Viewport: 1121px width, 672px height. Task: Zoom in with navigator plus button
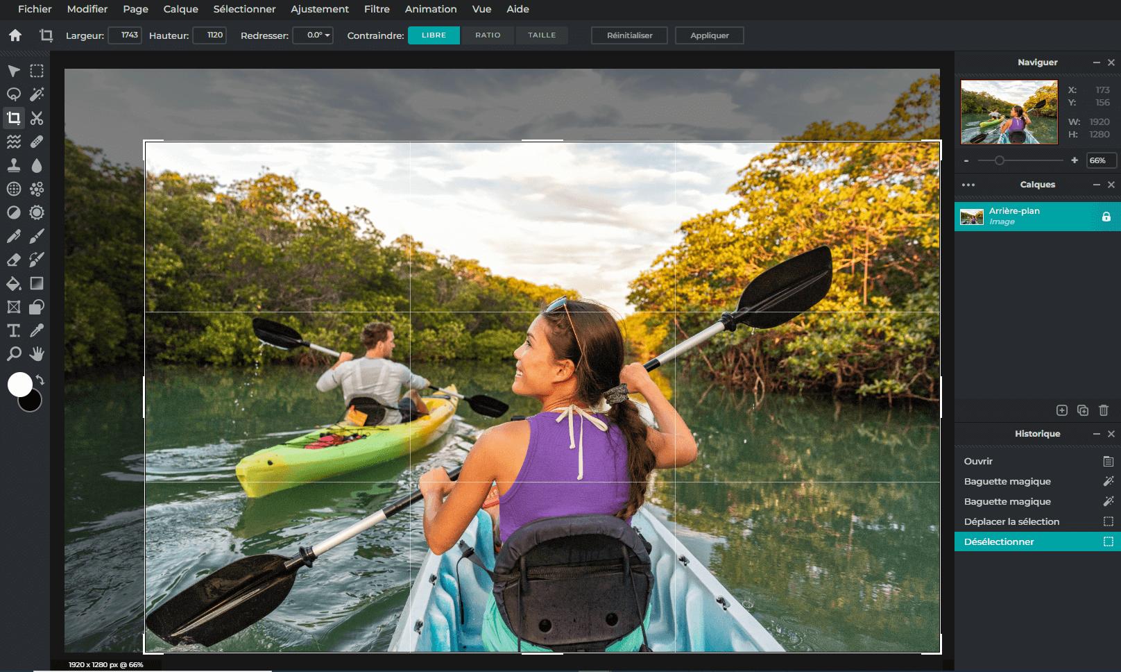click(1075, 160)
